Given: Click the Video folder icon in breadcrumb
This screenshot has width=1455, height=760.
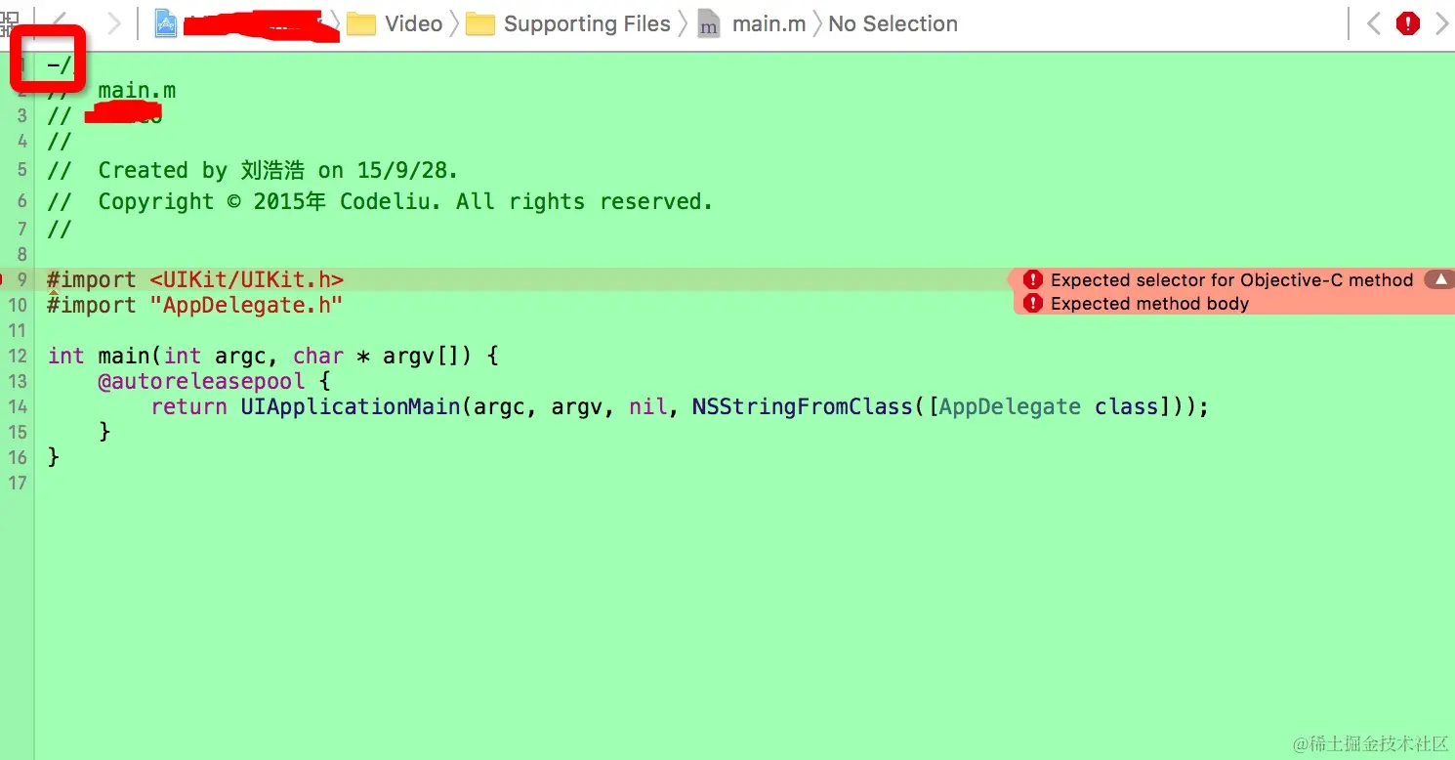Looking at the screenshot, I should [361, 23].
